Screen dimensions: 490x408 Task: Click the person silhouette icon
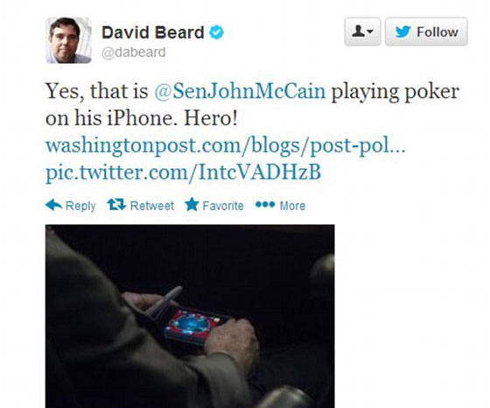359,32
